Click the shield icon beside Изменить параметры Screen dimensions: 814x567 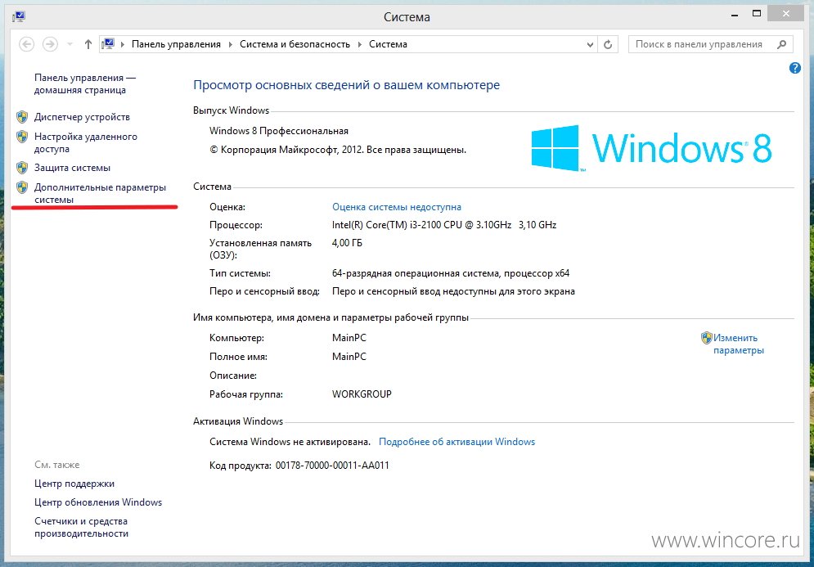[707, 338]
